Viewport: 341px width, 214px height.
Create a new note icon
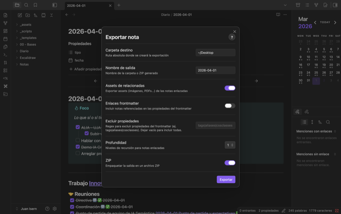click(x=20, y=15)
